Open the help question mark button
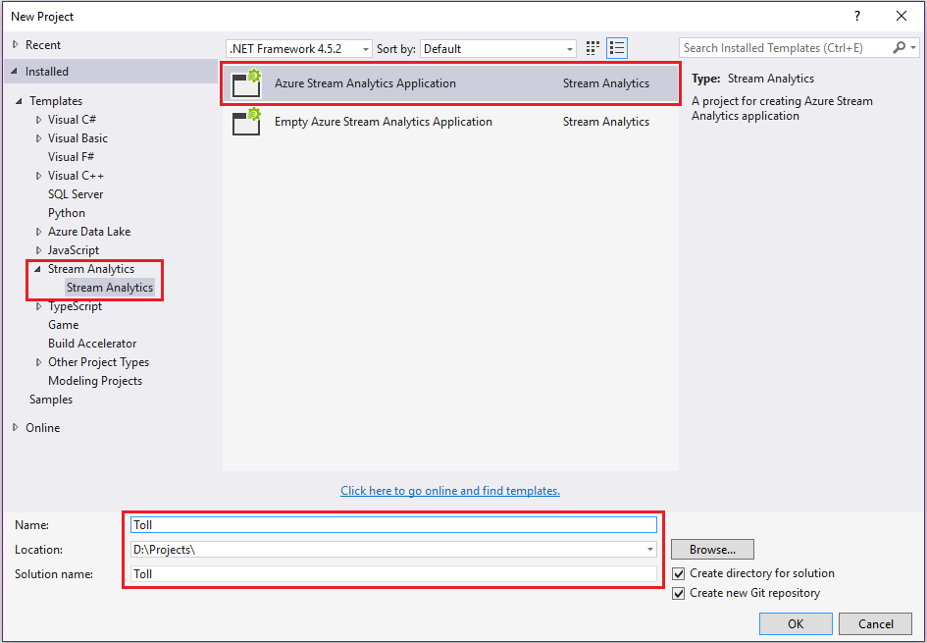This screenshot has height=643, width=927. [857, 17]
